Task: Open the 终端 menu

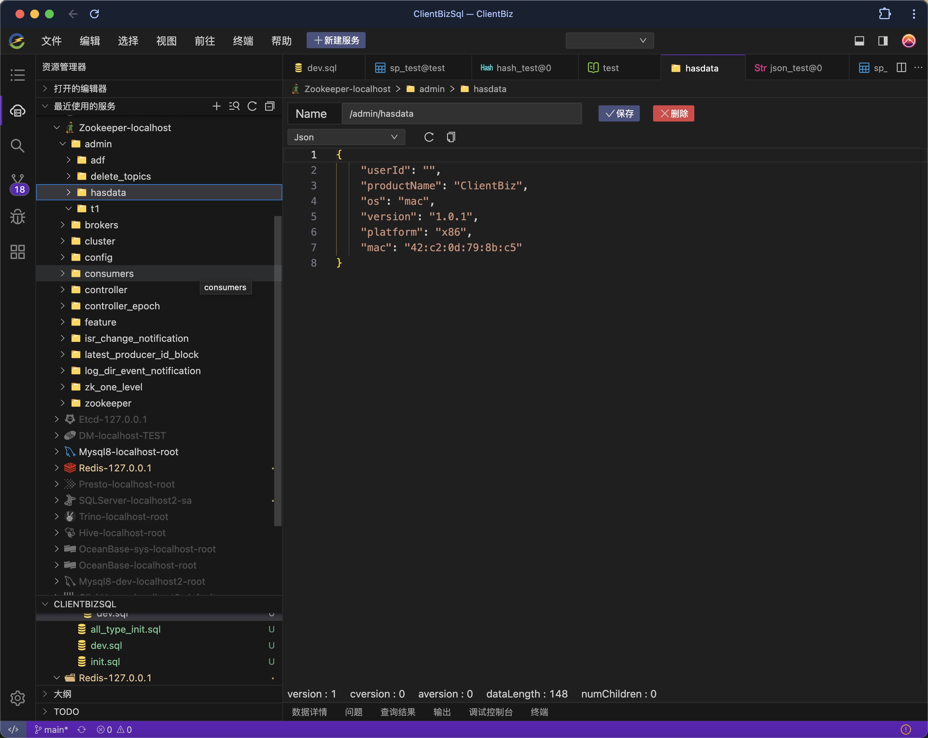Action: (243, 41)
